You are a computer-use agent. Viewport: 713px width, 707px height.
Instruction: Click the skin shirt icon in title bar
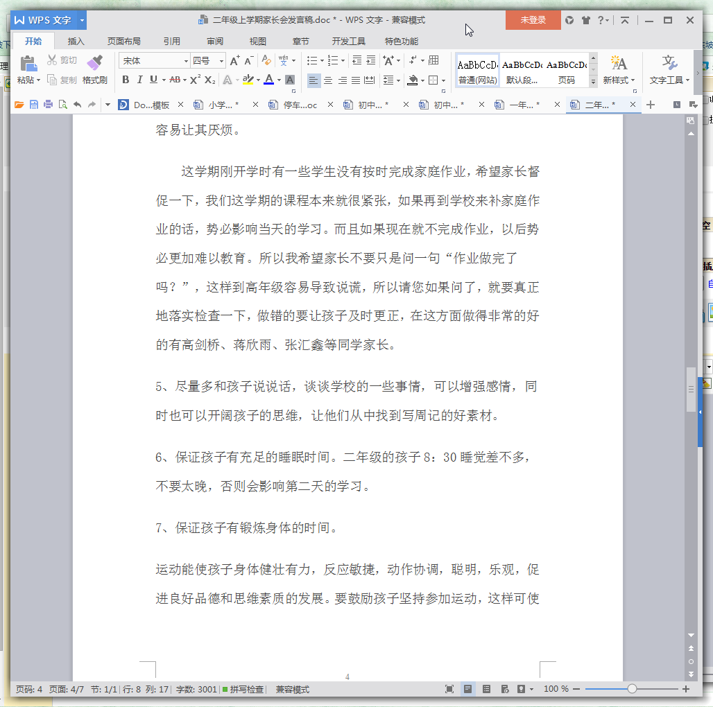click(x=585, y=20)
